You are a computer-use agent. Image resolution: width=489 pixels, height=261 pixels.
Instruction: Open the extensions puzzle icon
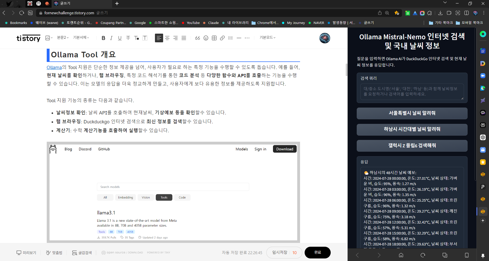click(x=430, y=13)
